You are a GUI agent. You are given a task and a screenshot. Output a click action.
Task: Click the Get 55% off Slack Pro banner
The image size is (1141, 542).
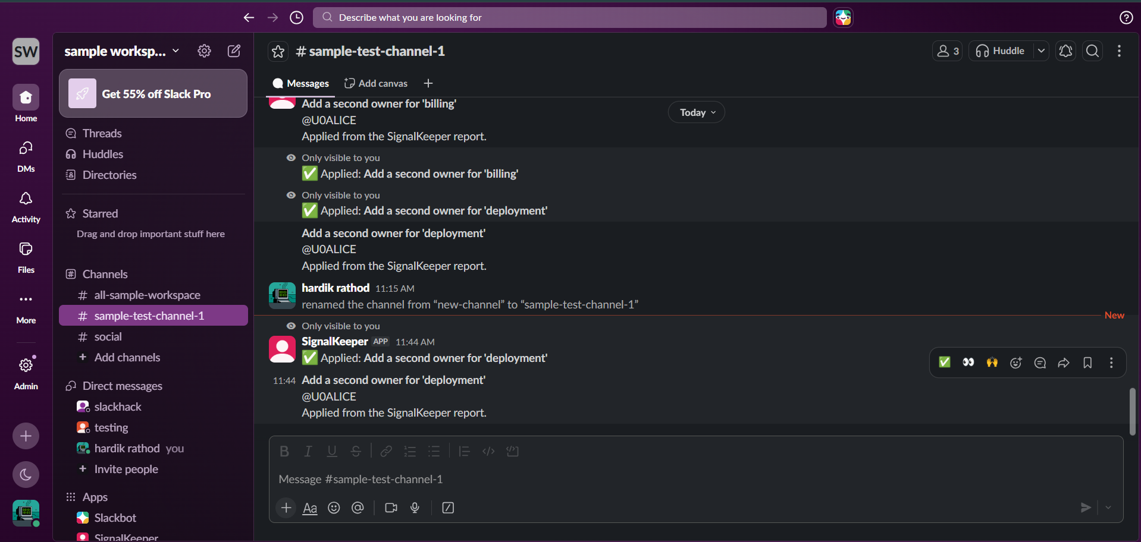pos(153,94)
